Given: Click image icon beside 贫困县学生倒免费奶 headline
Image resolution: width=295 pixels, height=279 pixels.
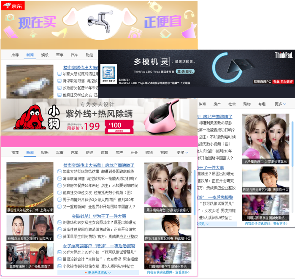Looking at the screenshot, I should tap(60, 236).
